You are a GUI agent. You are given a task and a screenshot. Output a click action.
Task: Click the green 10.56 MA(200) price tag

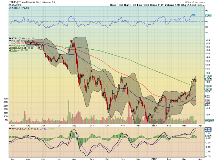tap(208, 86)
